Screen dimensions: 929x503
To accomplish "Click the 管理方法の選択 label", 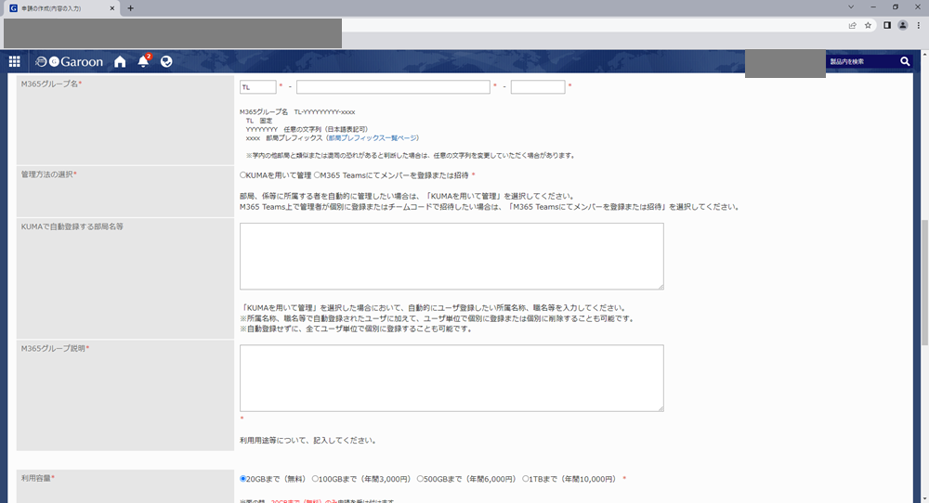I will pyautogui.click(x=49, y=174).
